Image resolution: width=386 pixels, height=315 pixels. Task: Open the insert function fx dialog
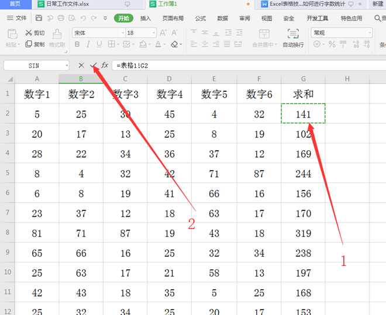click(x=105, y=65)
